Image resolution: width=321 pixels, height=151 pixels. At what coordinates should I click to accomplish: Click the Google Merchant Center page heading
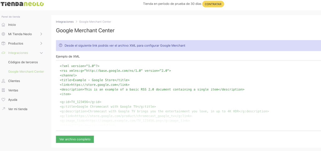point(85,30)
